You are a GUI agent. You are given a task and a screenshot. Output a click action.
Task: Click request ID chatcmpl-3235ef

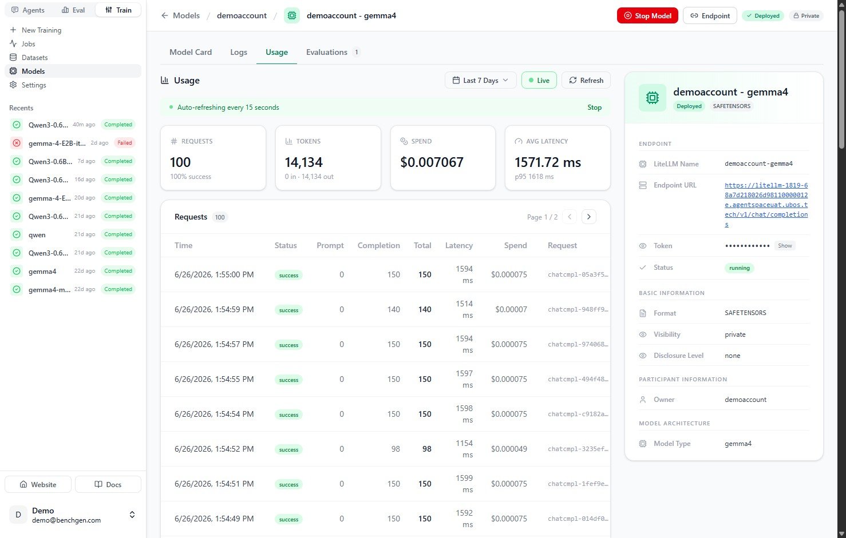[578, 449]
